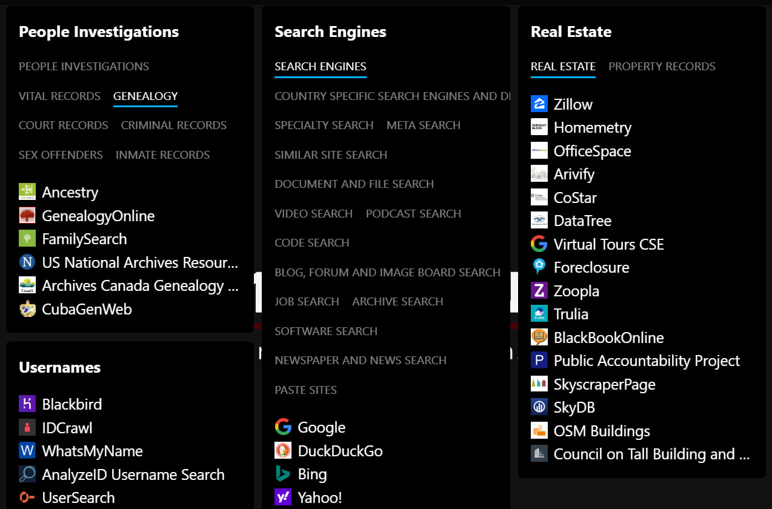Select the Genealogy tab

[145, 96]
